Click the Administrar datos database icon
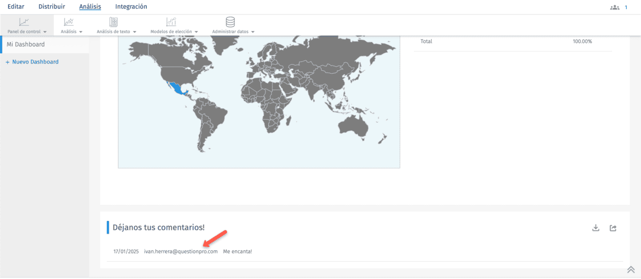This screenshot has width=641, height=279. [230, 22]
